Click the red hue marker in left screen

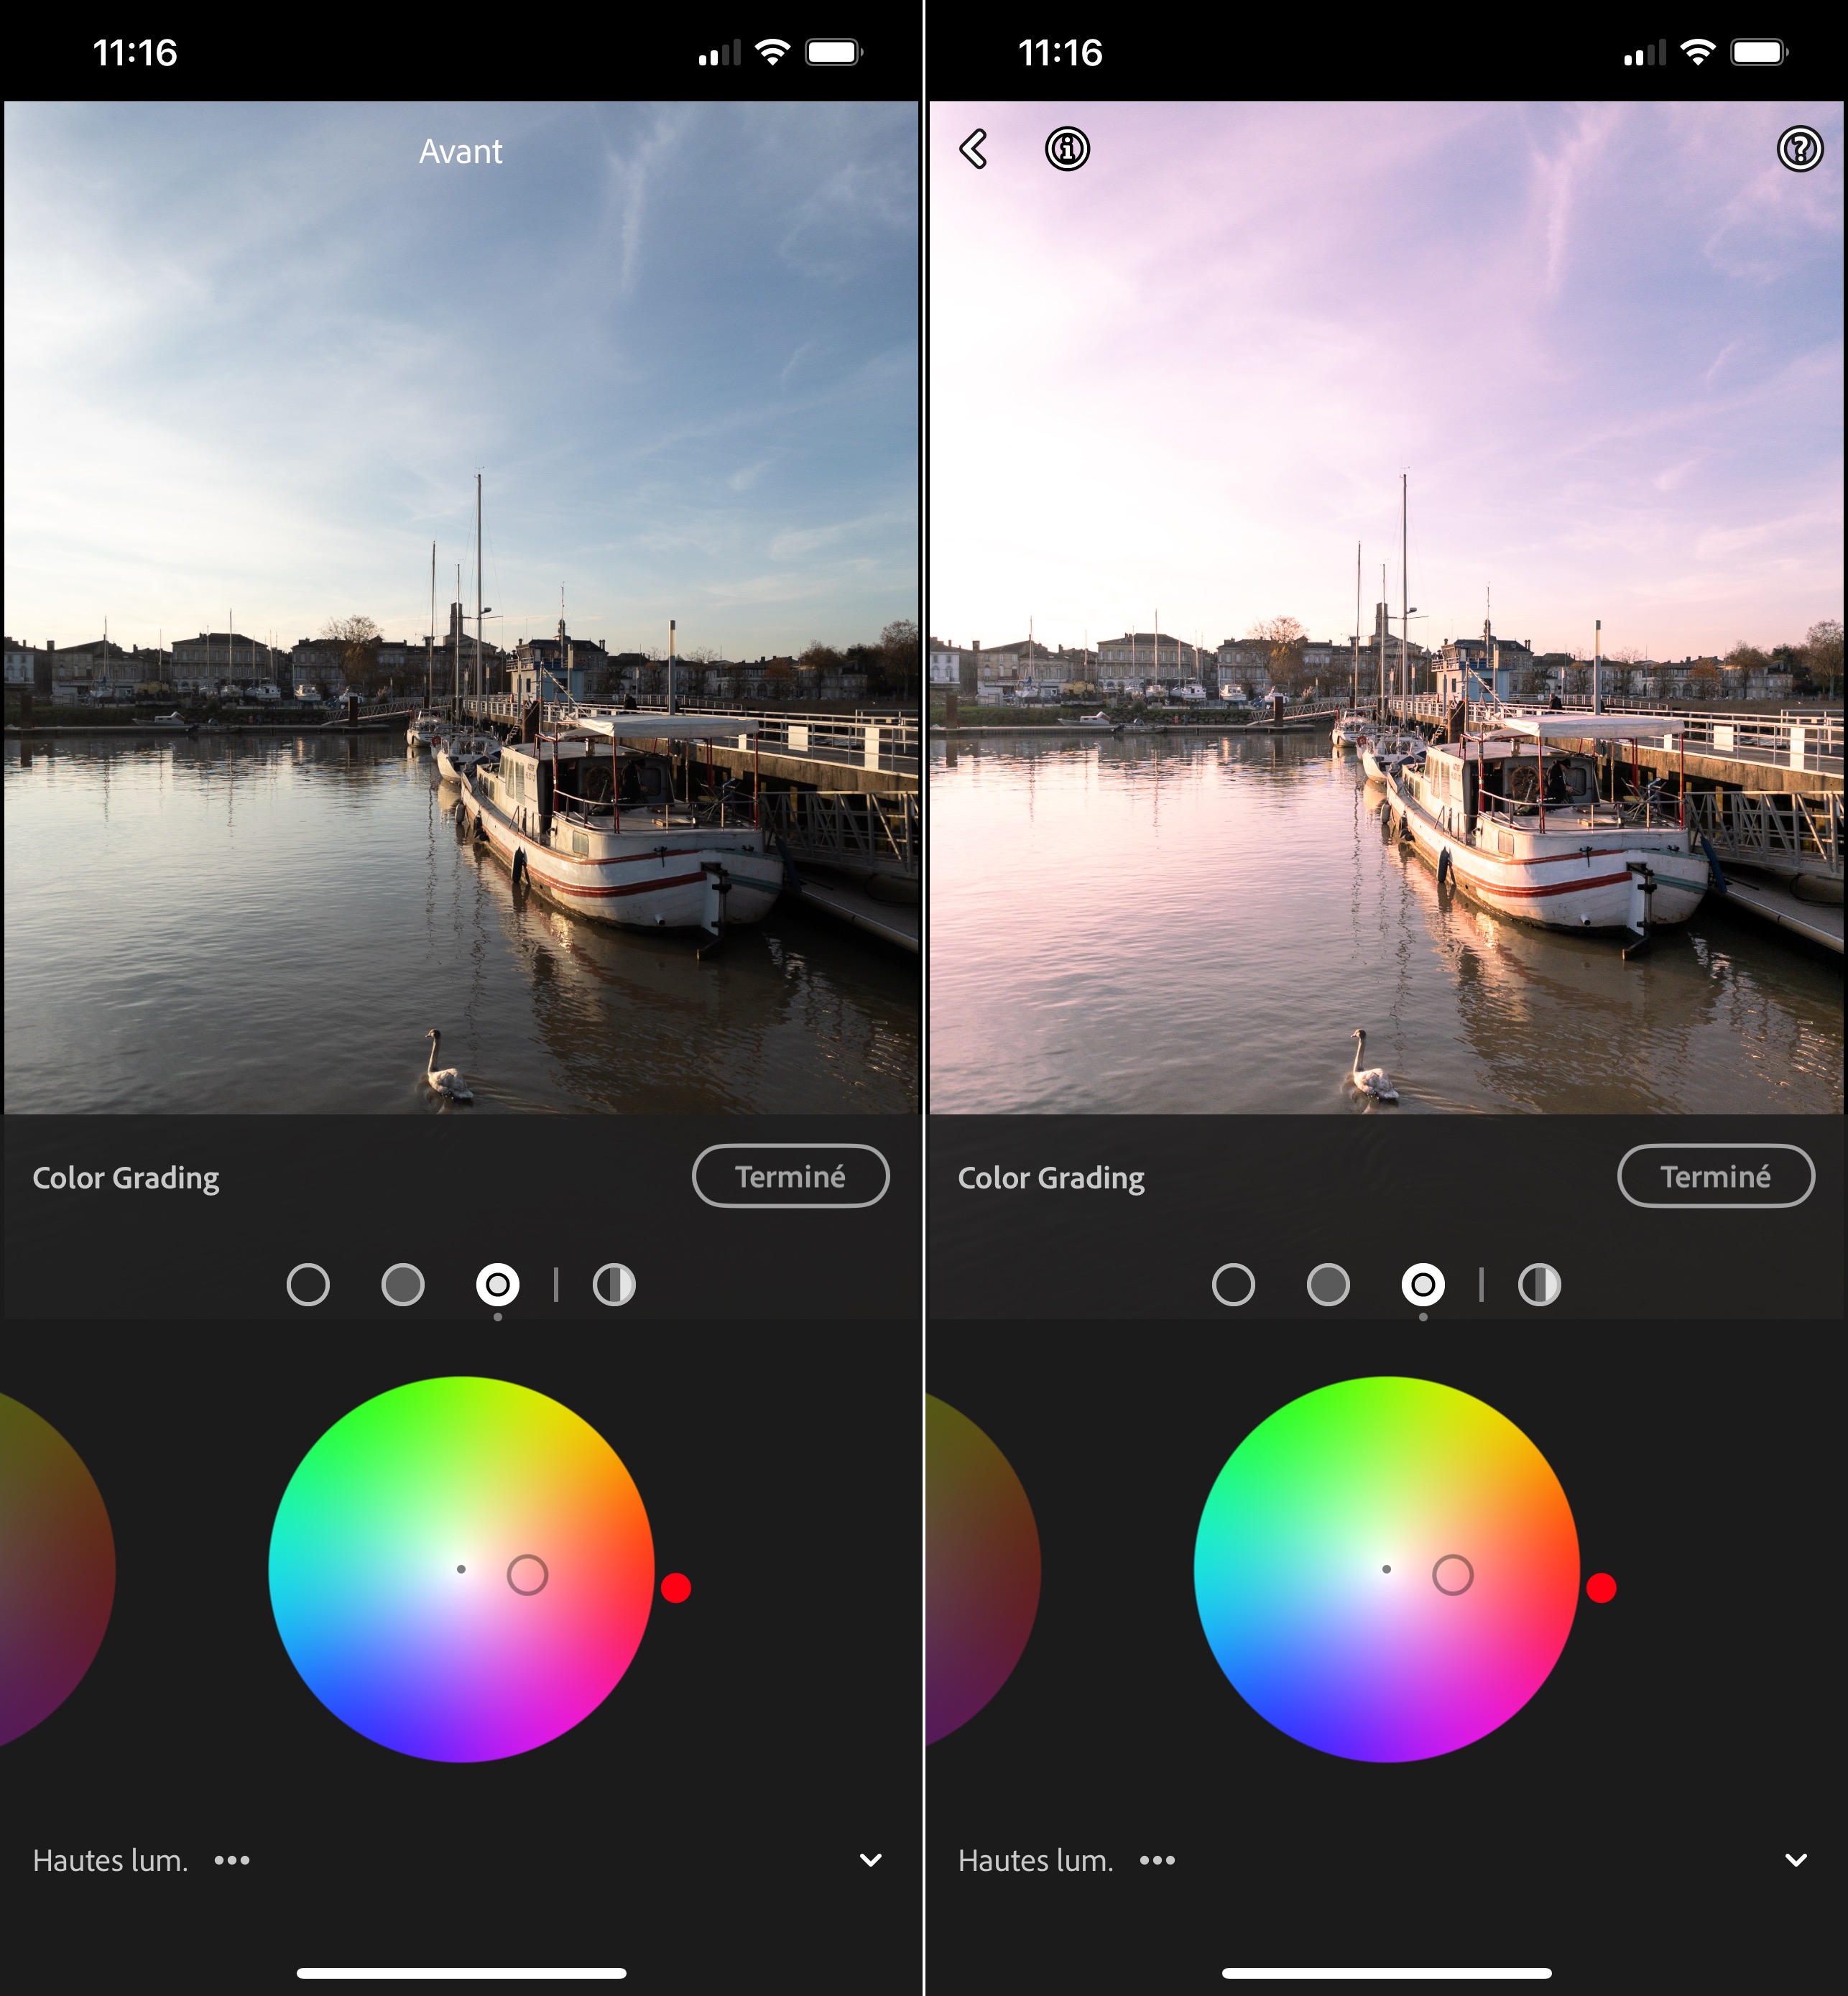click(676, 1587)
